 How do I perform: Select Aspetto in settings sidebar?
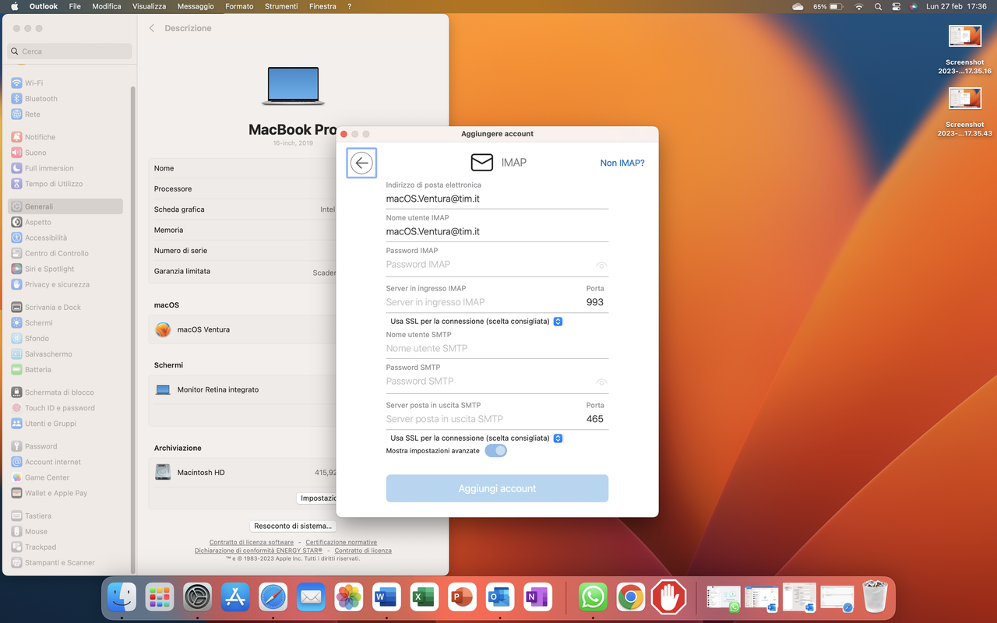click(65, 222)
